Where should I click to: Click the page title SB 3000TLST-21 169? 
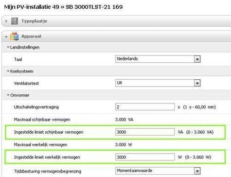[x=94, y=7]
